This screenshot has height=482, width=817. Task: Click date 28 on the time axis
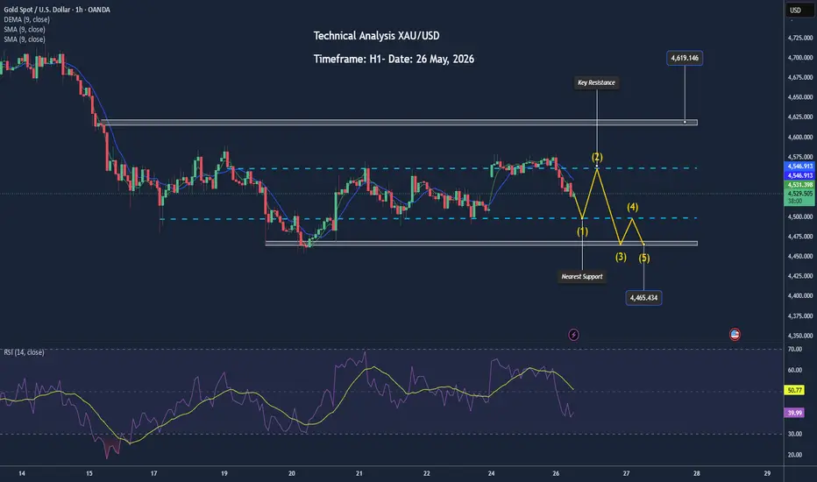tap(697, 473)
